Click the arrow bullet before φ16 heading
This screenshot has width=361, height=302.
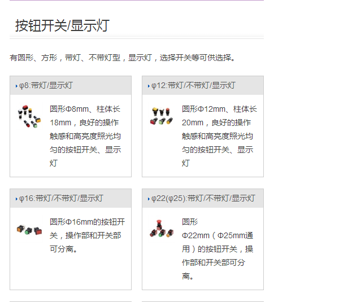coord(16,199)
